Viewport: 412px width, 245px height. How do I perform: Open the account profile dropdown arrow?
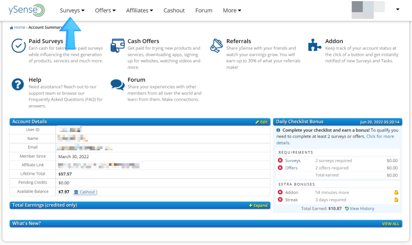point(398,9)
